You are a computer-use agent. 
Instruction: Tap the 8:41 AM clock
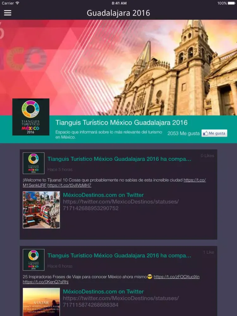[x=119, y=3]
